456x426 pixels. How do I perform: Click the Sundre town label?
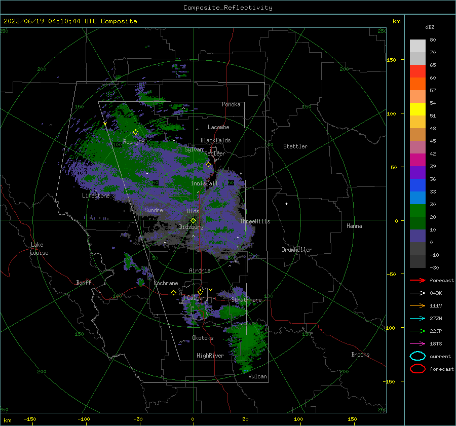pos(154,210)
